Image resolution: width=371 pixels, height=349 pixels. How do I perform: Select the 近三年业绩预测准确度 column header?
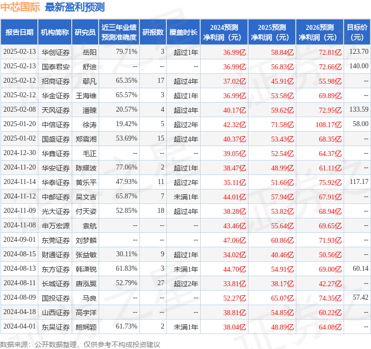(x=119, y=32)
